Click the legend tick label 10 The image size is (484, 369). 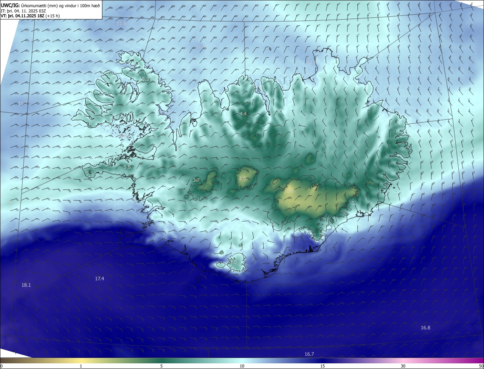point(242,366)
